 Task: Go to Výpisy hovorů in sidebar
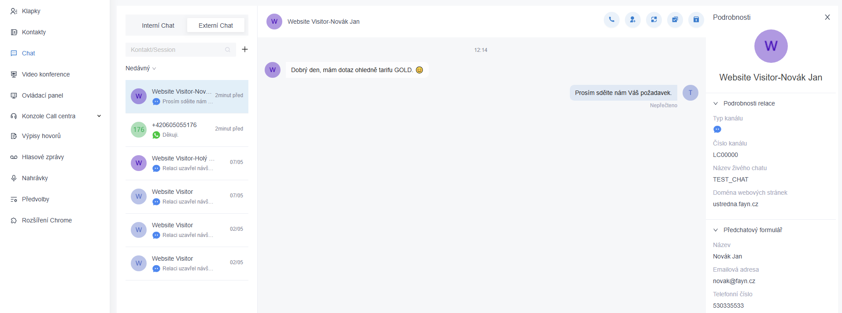click(x=41, y=136)
